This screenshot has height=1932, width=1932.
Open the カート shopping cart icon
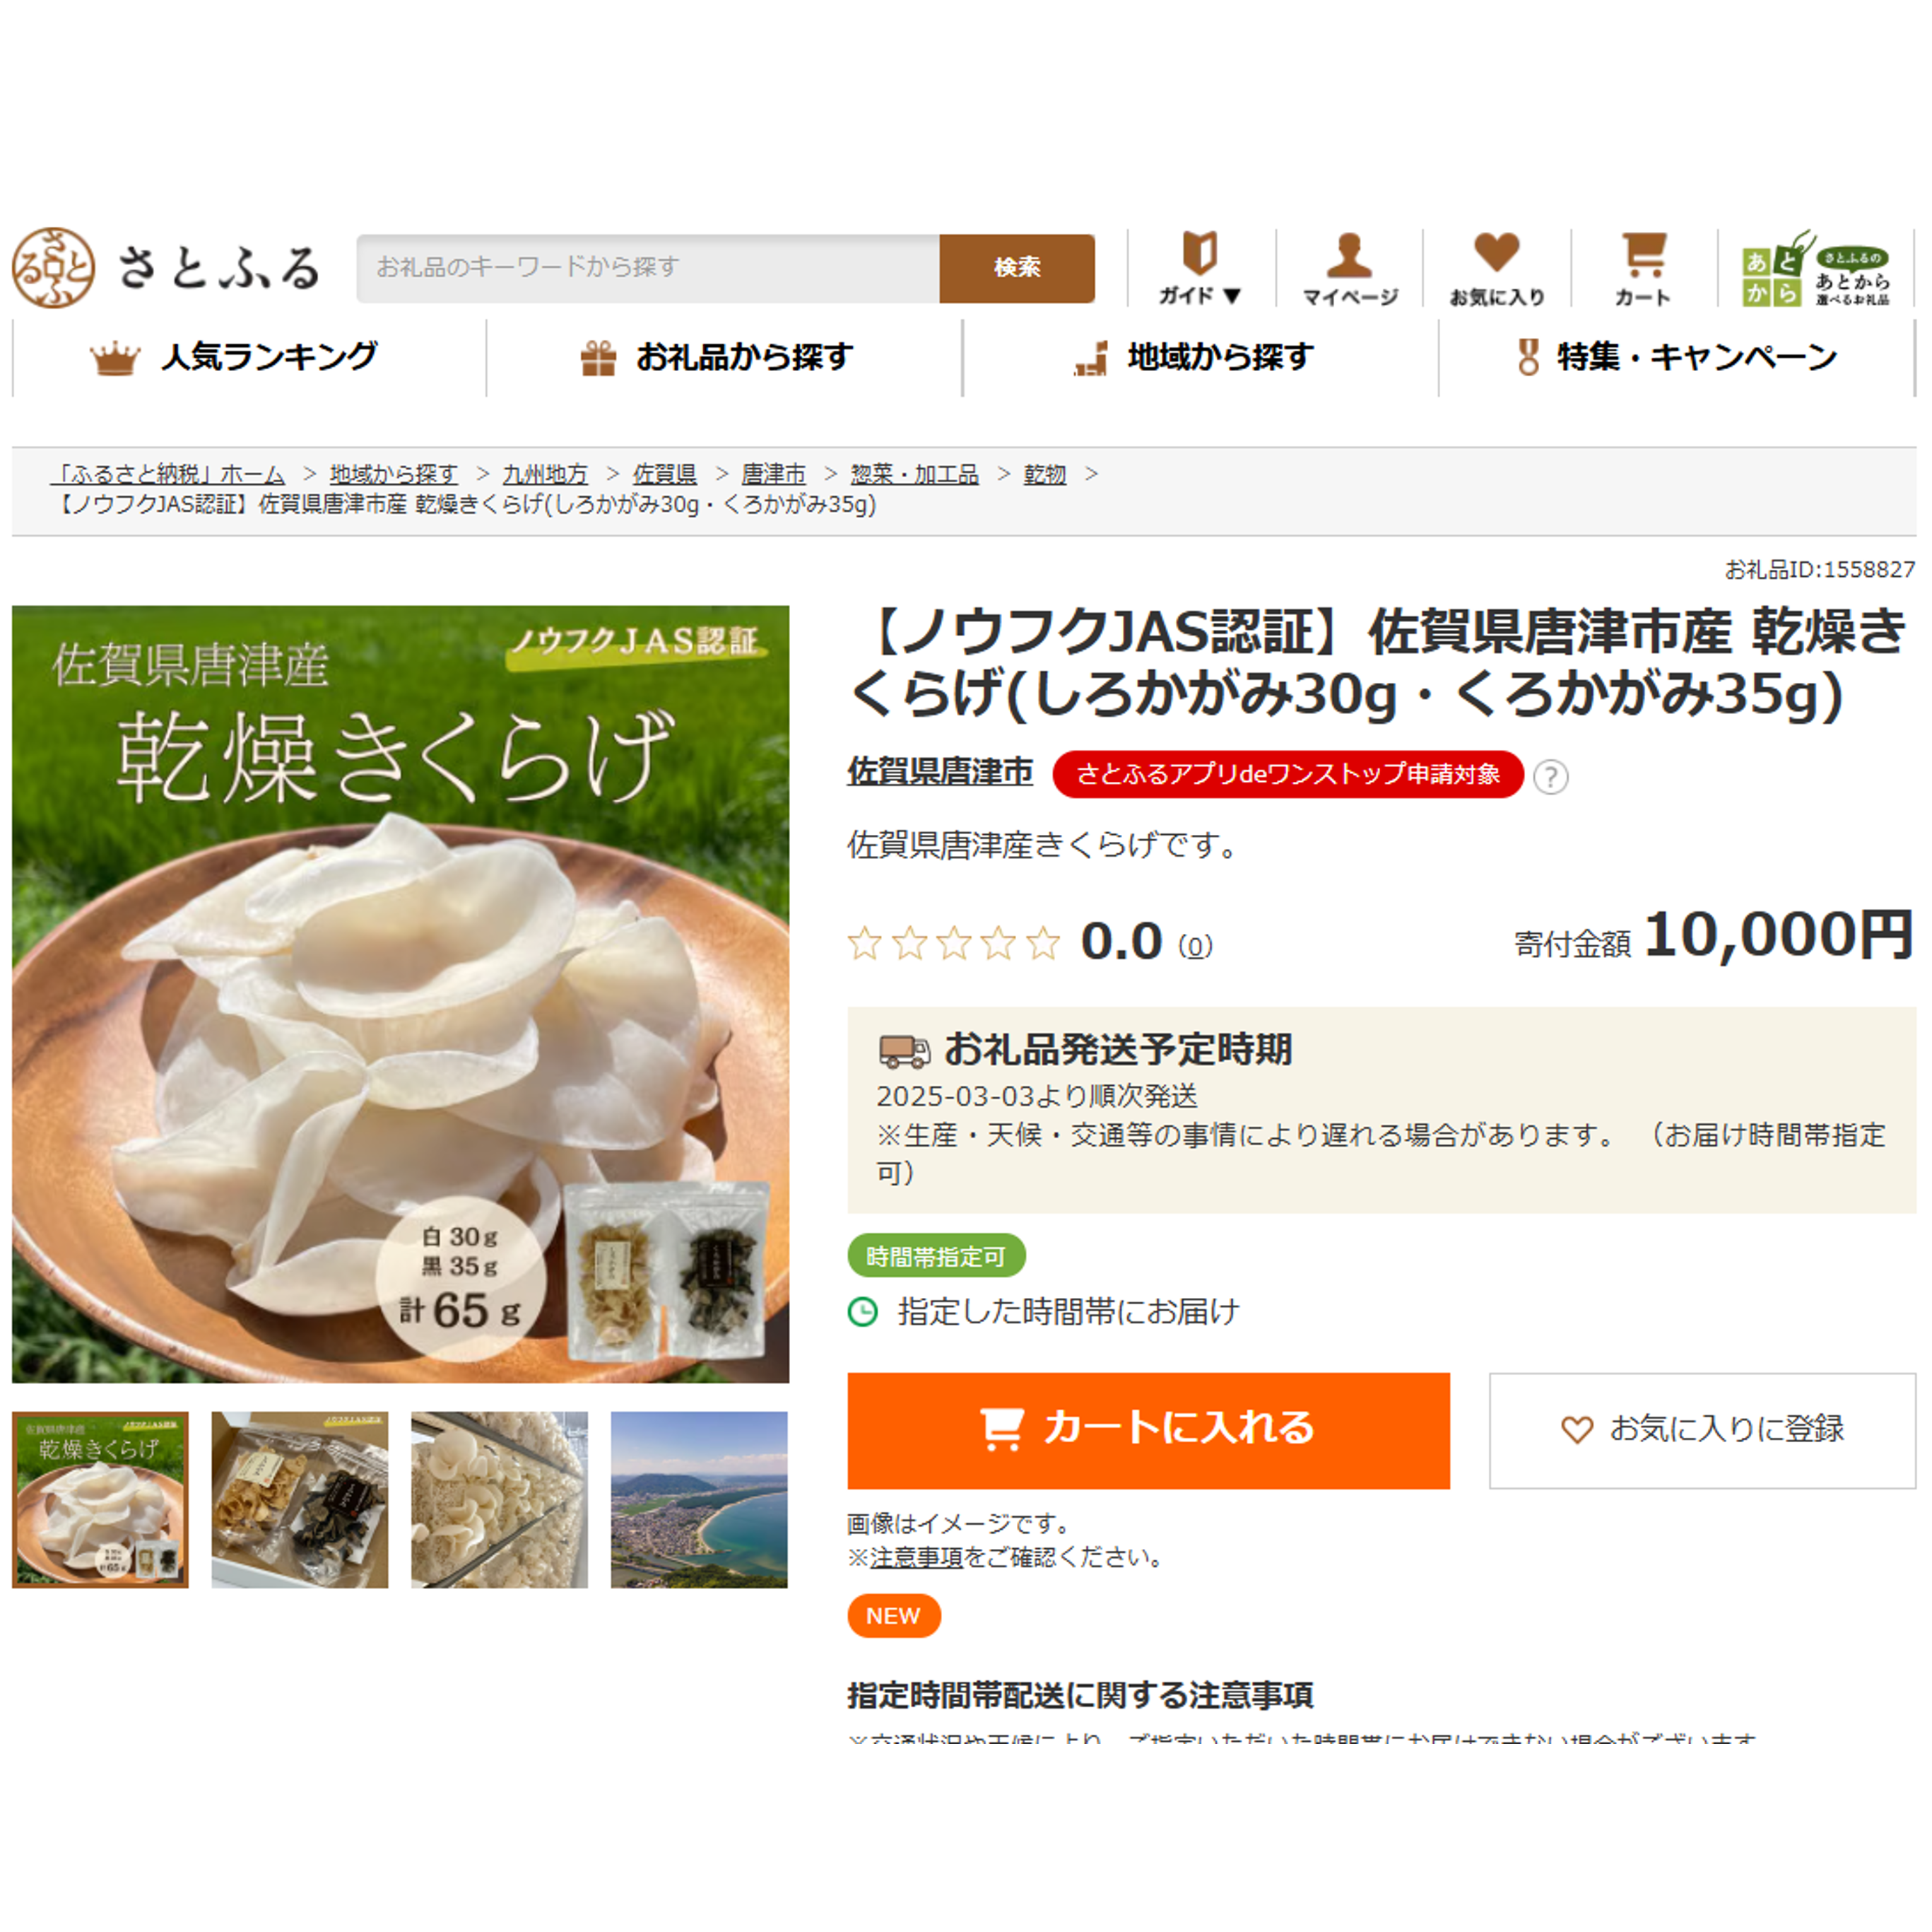[x=1643, y=268]
